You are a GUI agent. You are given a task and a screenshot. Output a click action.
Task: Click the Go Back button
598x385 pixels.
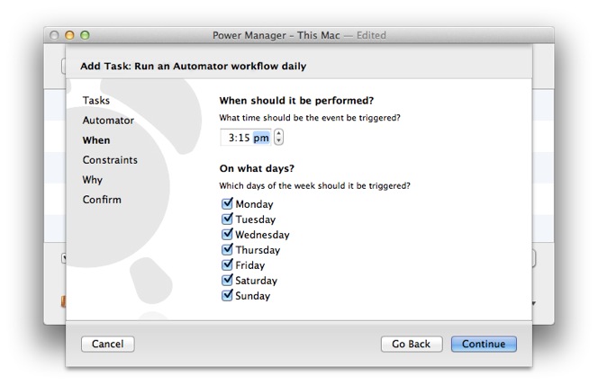click(412, 344)
